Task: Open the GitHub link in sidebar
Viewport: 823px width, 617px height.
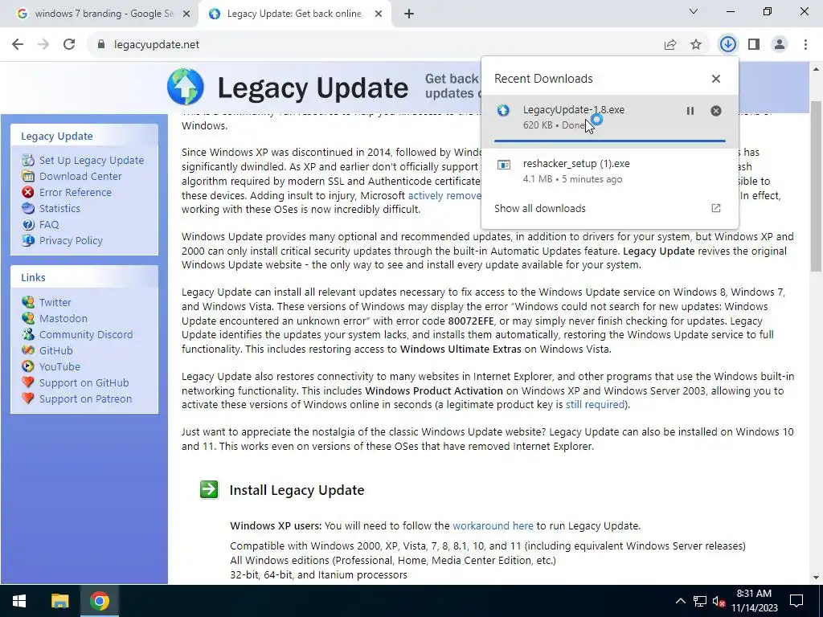Action: pyautogui.click(x=55, y=350)
